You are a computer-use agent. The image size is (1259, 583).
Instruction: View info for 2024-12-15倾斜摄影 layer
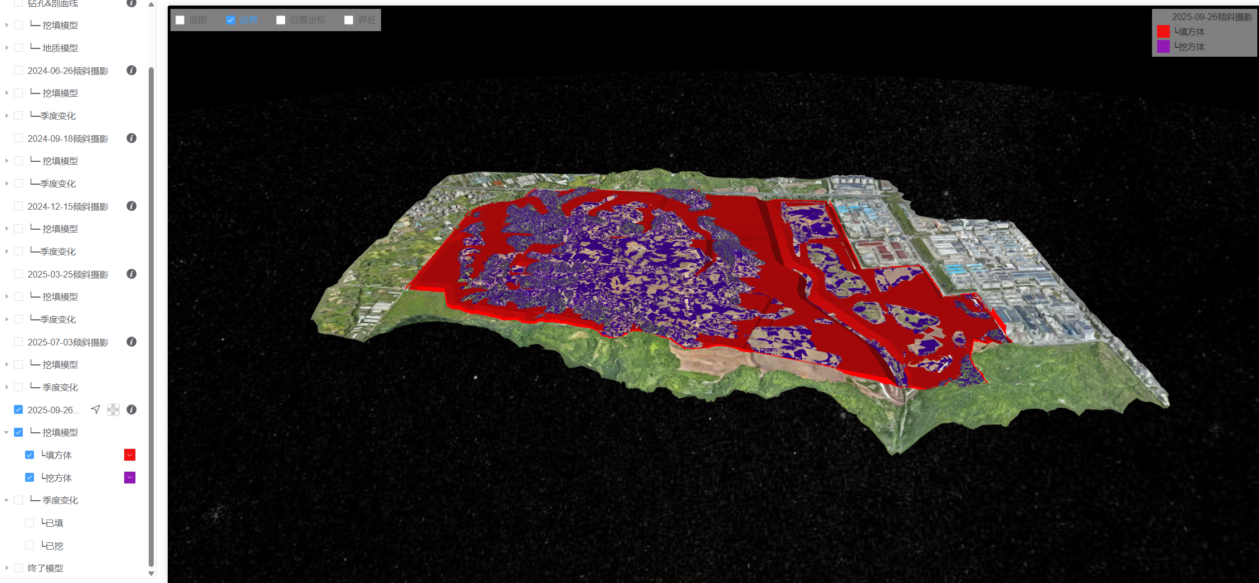131,206
